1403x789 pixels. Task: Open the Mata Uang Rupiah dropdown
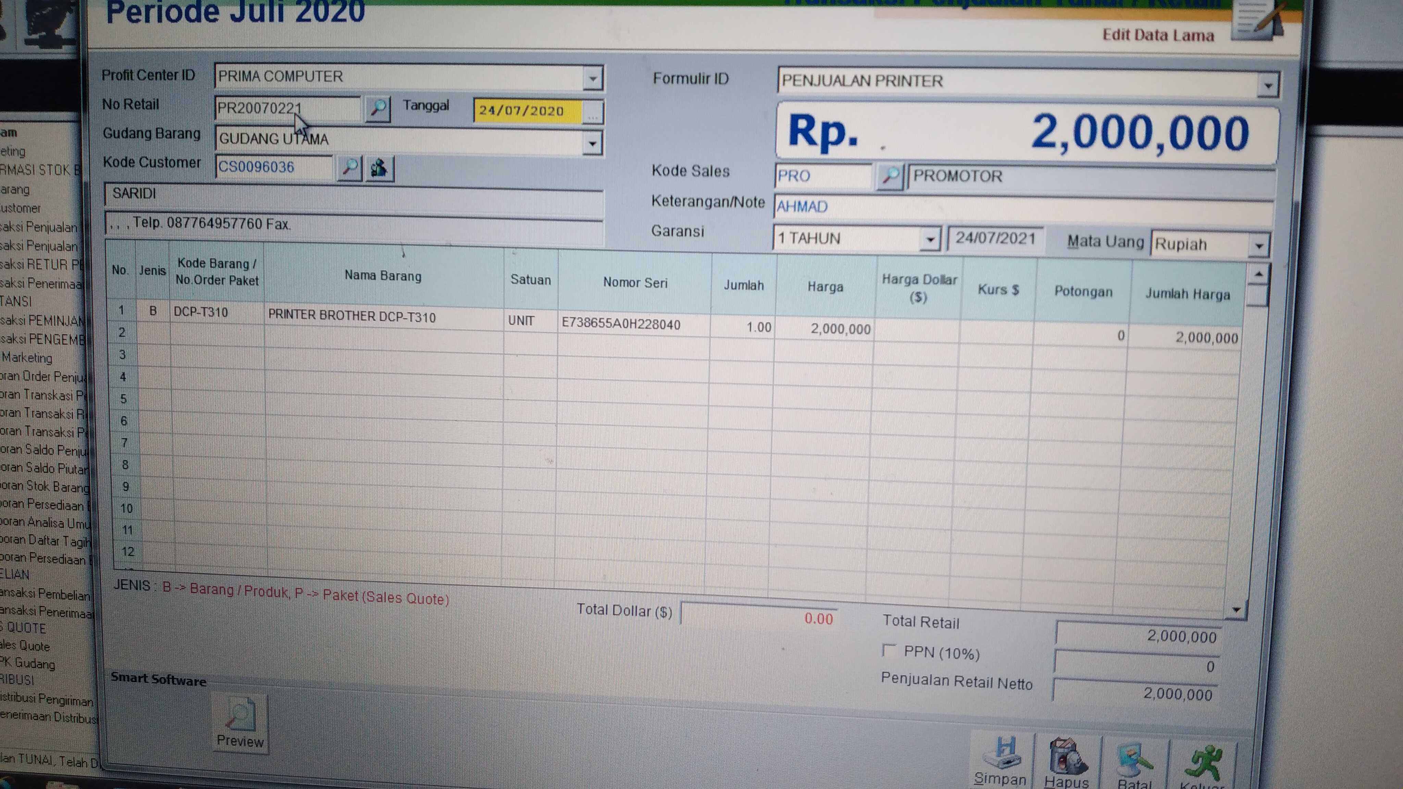1259,246
